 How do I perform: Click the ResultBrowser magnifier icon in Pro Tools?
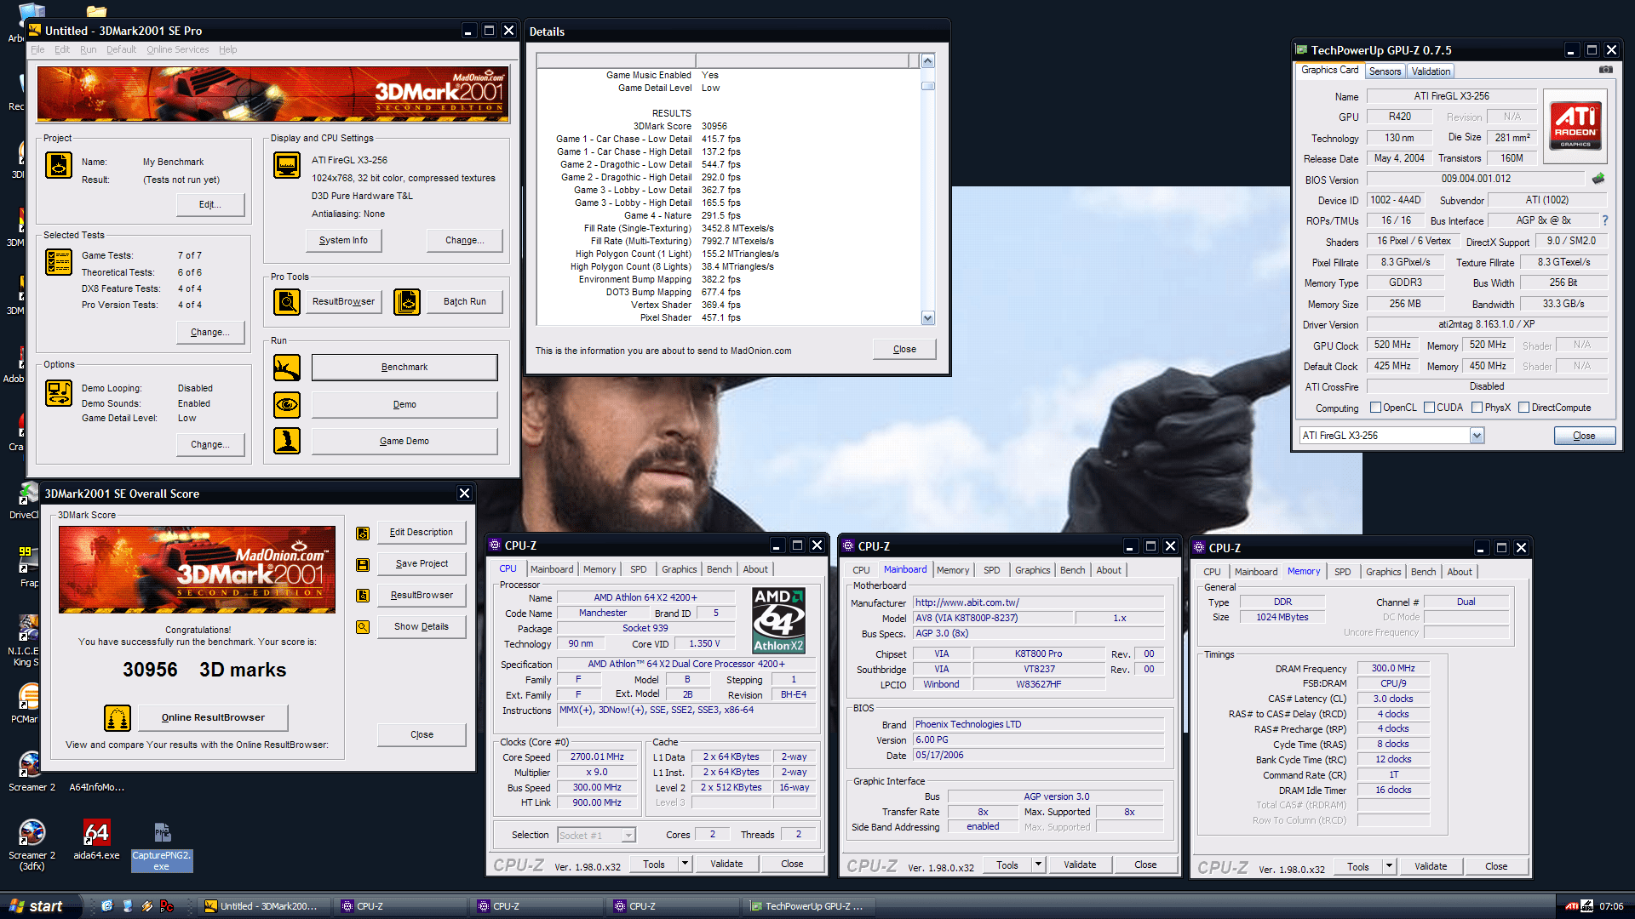point(287,301)
